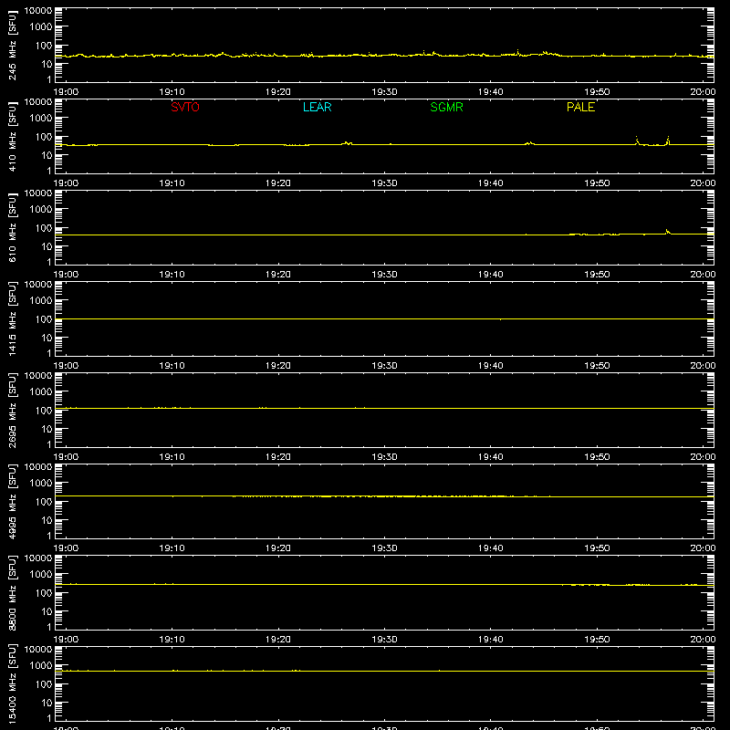The width and height of the screenshot is (730, 730).
Task: Select the 2695 MHz [SFU] axis title
Action: coord(13,411)
